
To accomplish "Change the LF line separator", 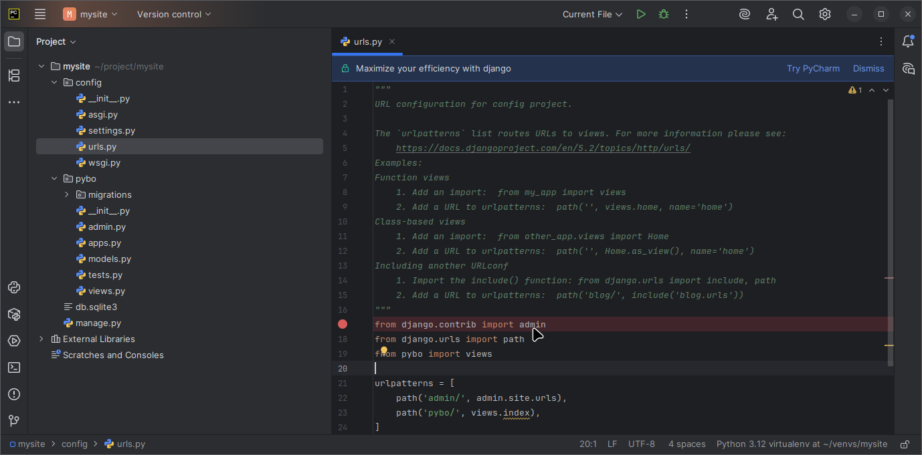I will pos(612,444).
